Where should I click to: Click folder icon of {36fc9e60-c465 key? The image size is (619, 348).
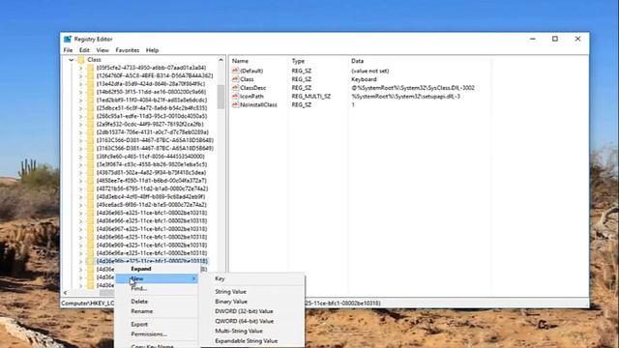coord(90,157)
